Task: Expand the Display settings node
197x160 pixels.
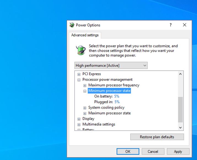Action: click(x=79, y=119)
